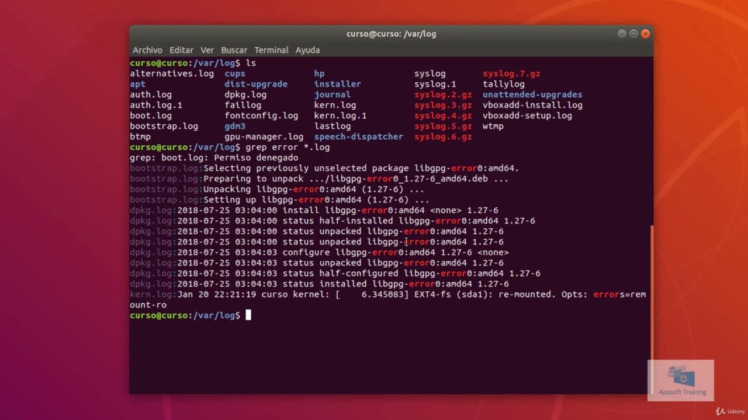Image resolution: width=748 pixels, height=420 pixels.
Task: Click syslog.5.gz in the listing
Action: point(443,126)
